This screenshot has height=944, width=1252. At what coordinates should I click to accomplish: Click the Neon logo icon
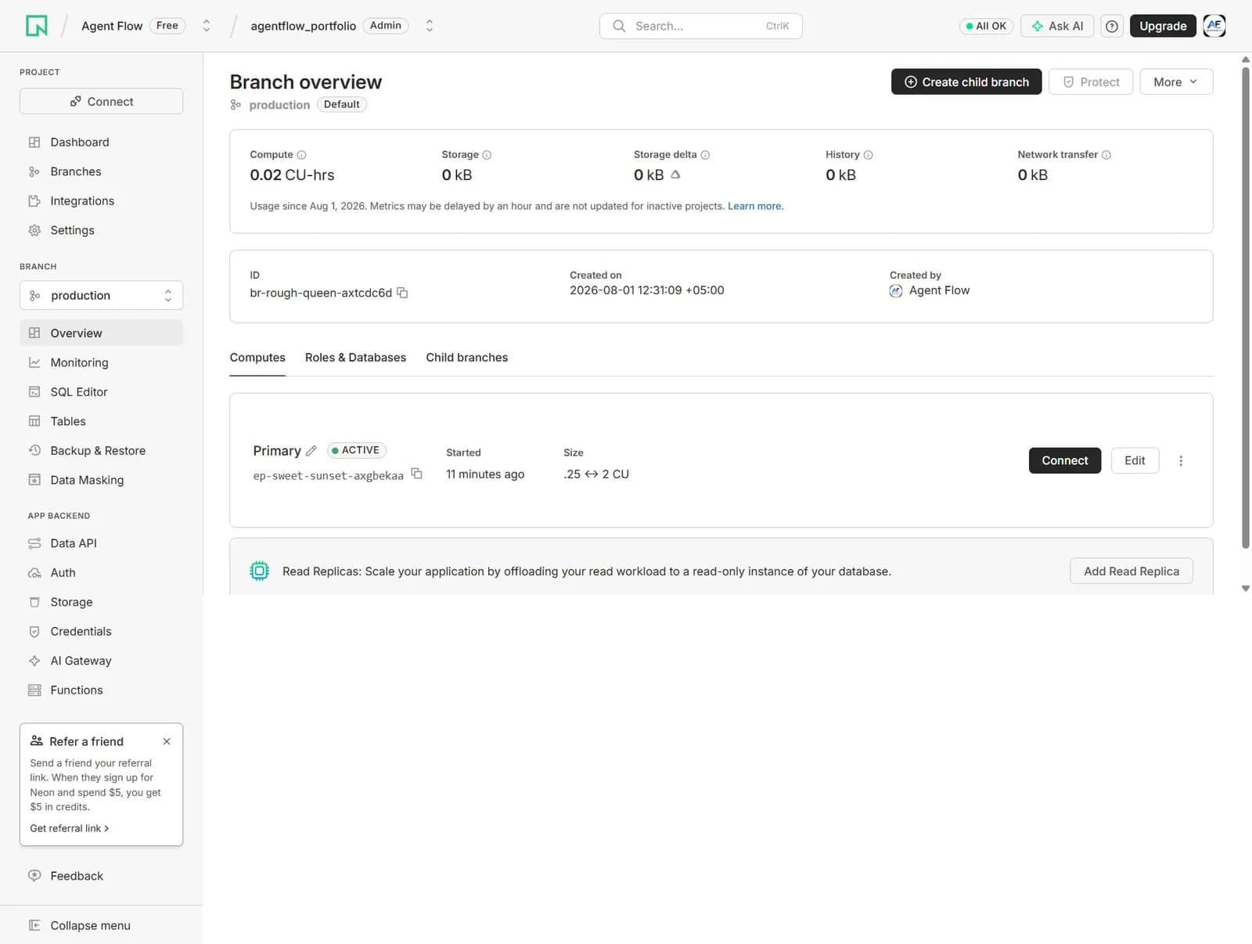pyautogui.click(x=37, y=26)
